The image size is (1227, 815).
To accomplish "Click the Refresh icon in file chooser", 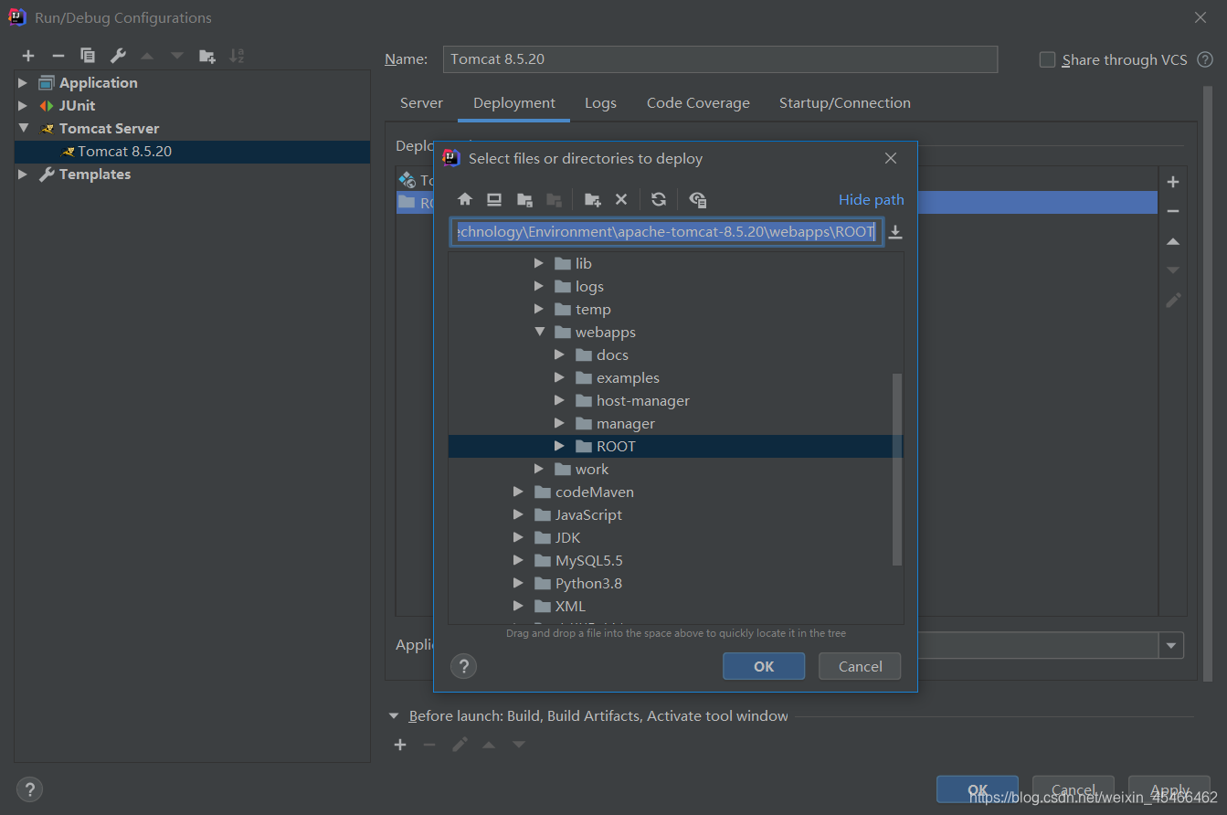I will tap(658, 199).
